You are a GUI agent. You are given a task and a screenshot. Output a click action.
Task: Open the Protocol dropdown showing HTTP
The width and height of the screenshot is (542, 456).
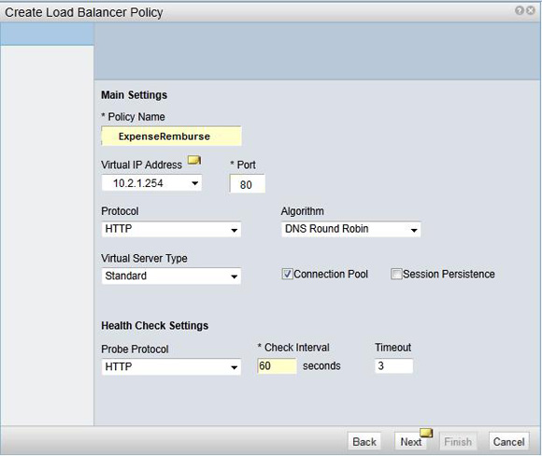(171, 229)
